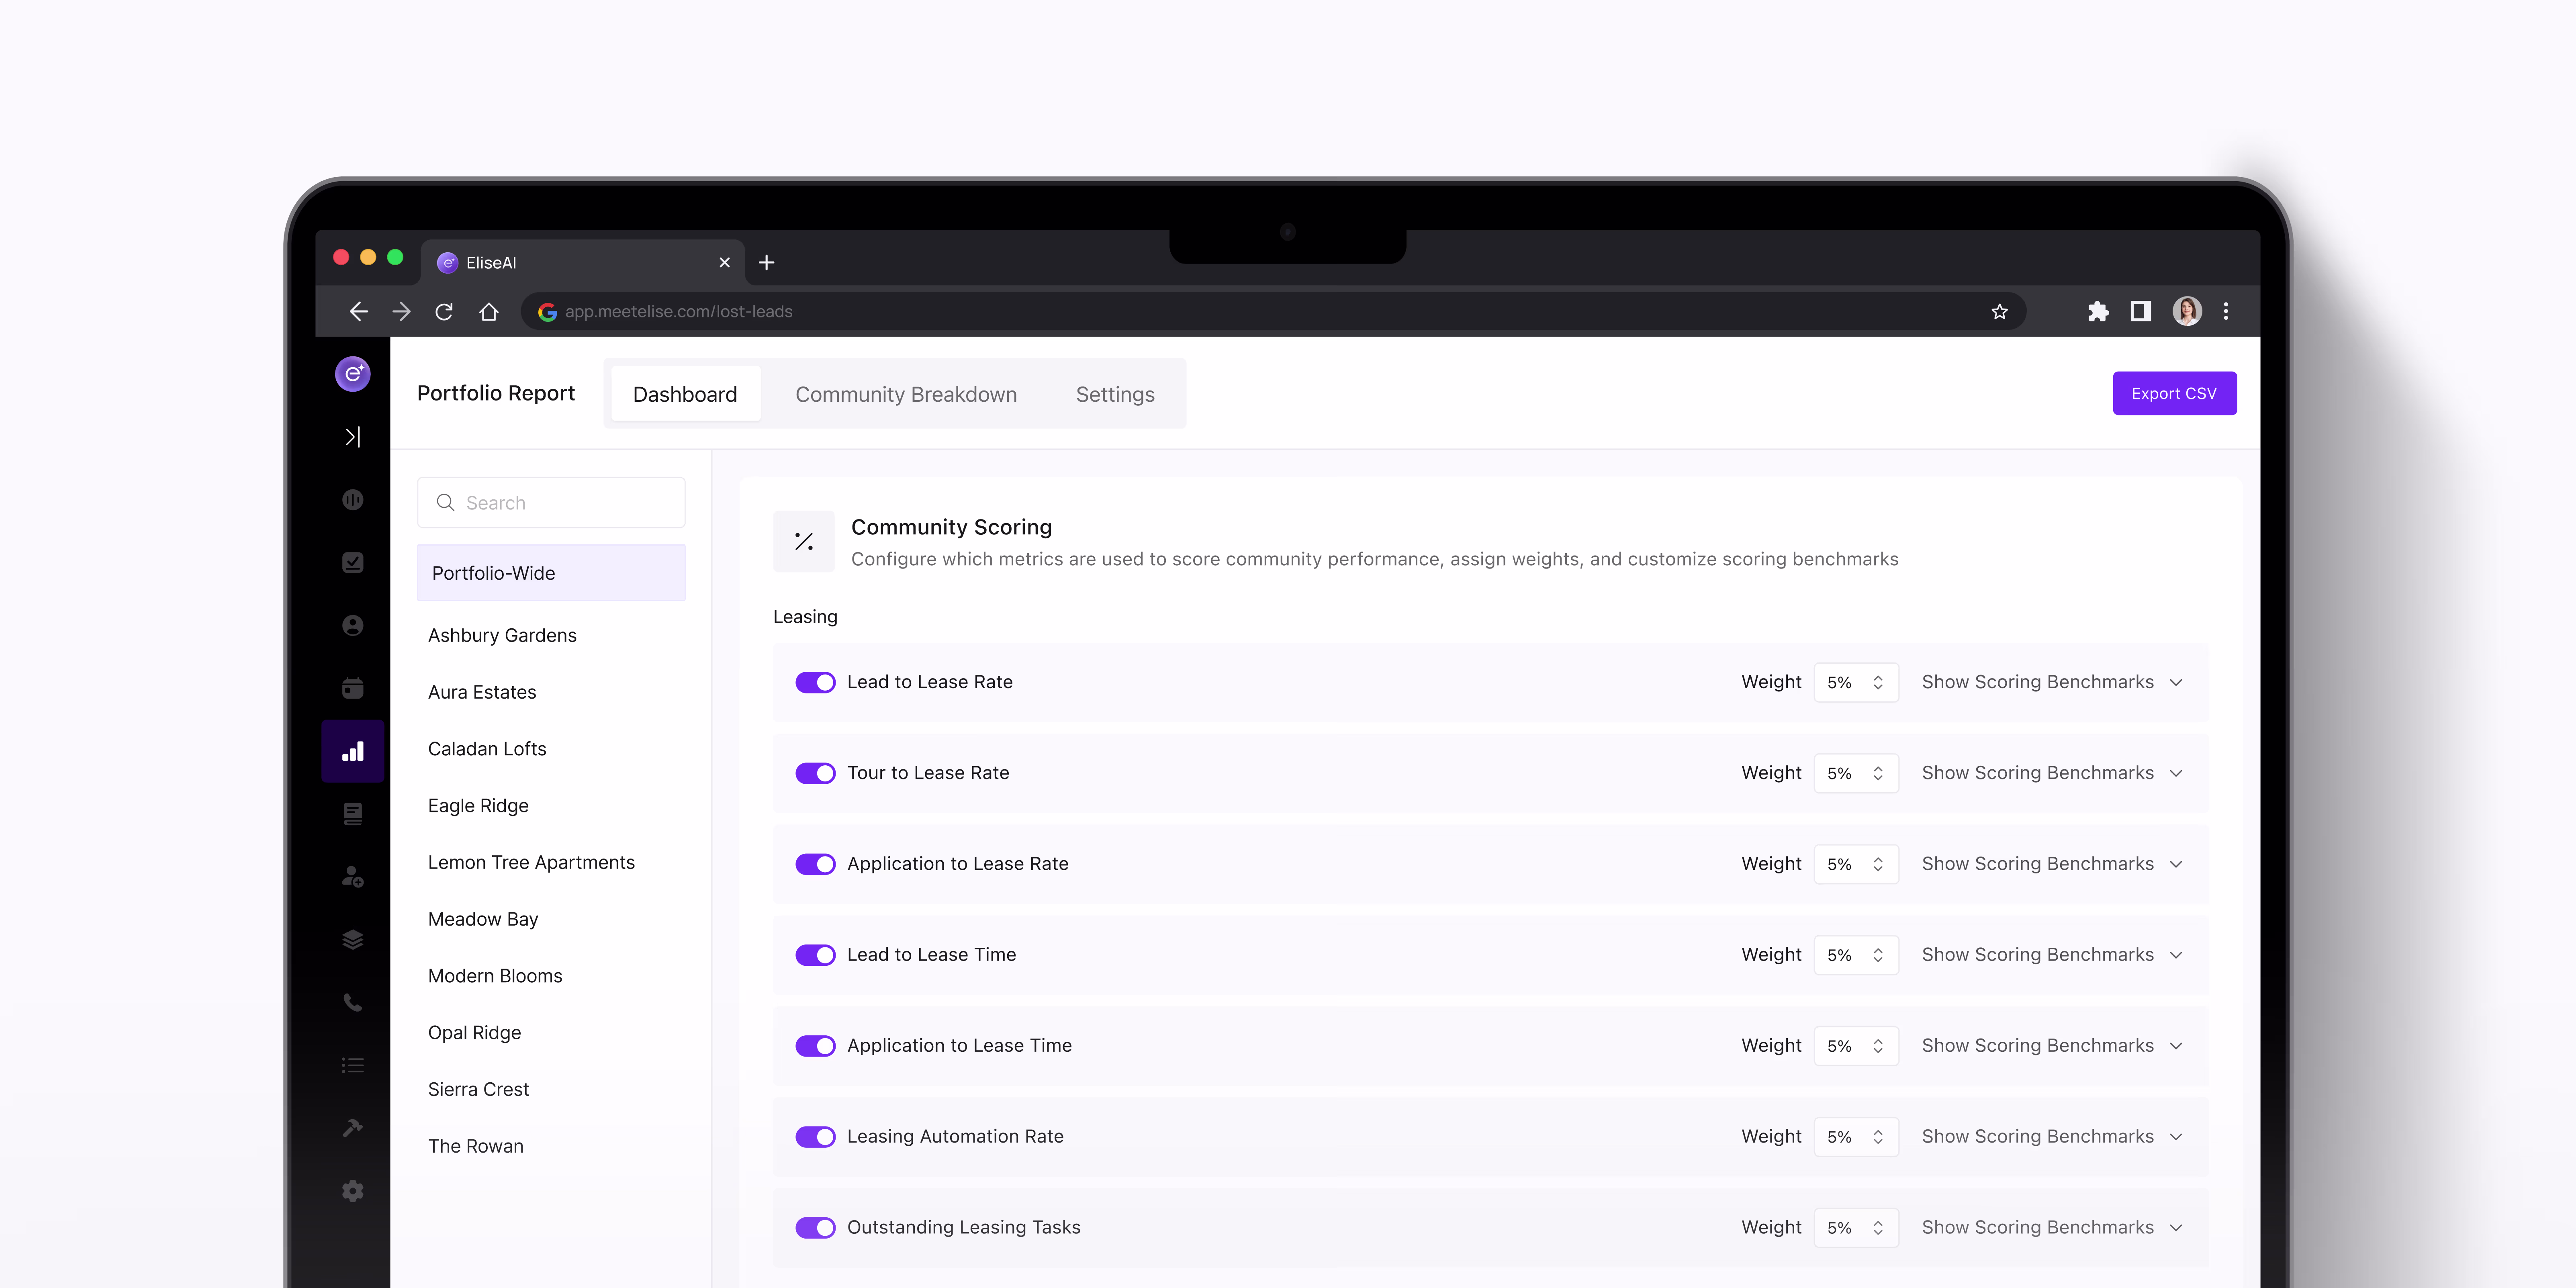Toggle the Leasing Automation Rate switch
This screenshot has height=1288, width=2576.
pyautogui.click(x=815, y=1137)
